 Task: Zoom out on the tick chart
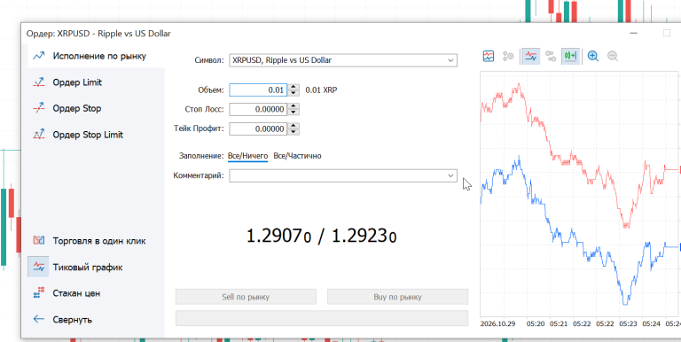pyautogui.click(x=613, y=56)
